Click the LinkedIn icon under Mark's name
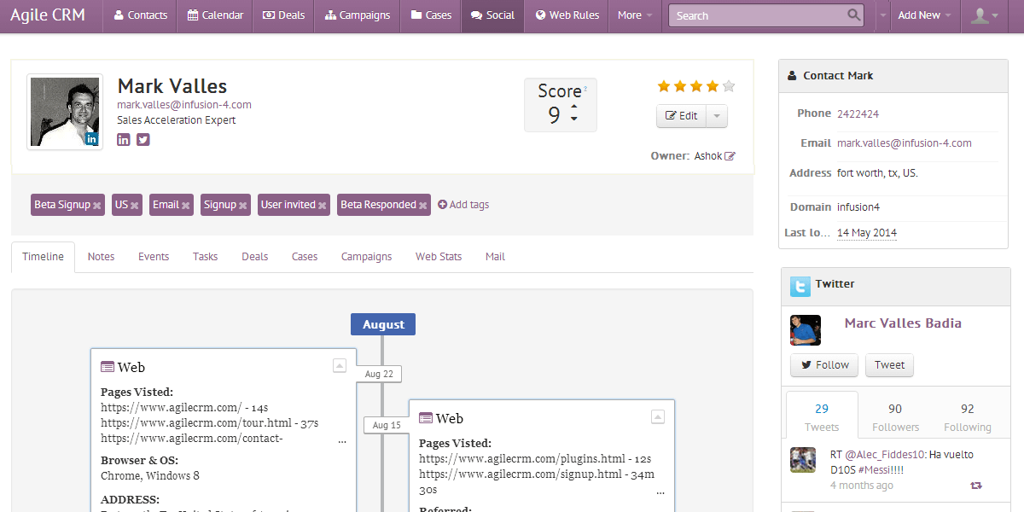This screenshot has width=1024, height=512. (124, 139)
